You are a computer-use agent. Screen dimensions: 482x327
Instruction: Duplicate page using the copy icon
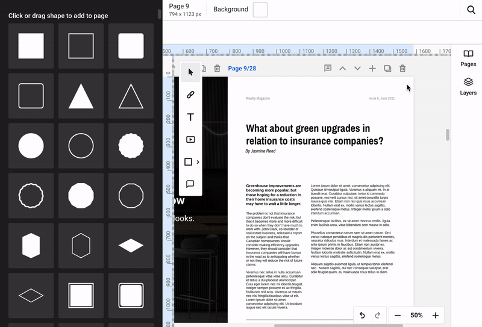[x=387, y=68]
